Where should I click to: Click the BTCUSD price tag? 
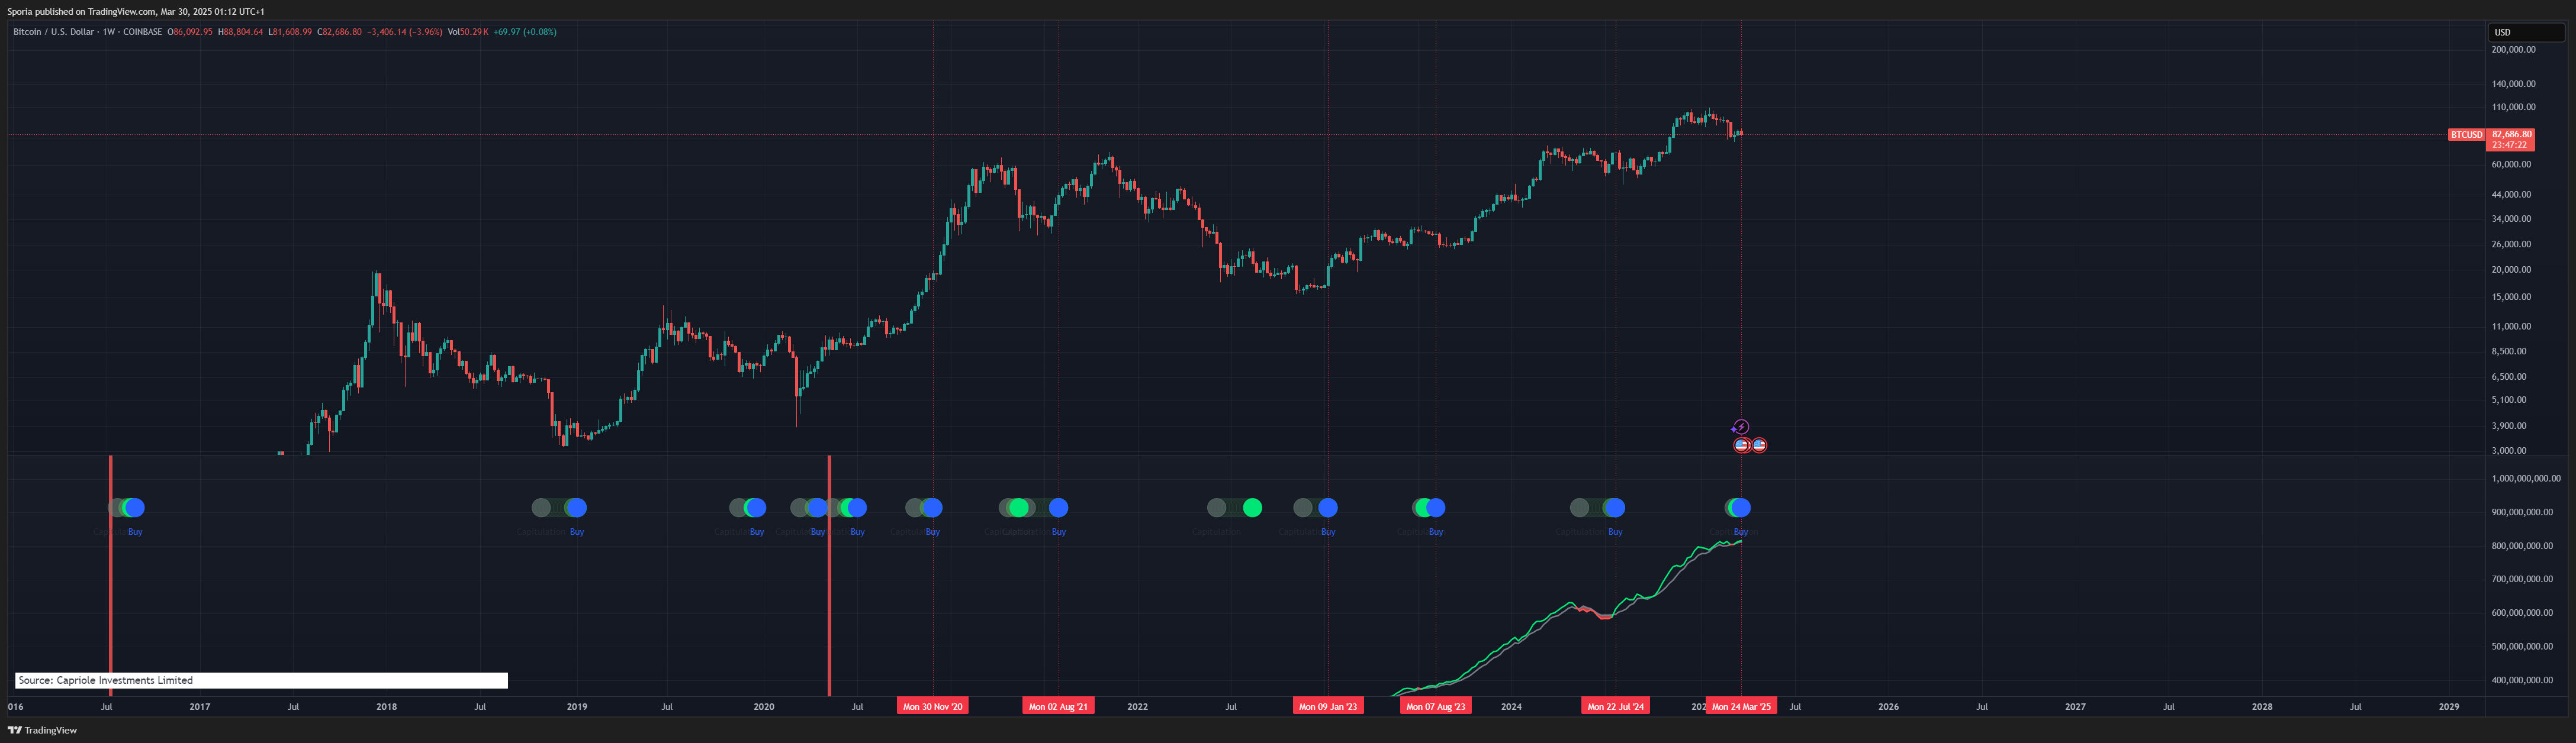pos(2466,135)
